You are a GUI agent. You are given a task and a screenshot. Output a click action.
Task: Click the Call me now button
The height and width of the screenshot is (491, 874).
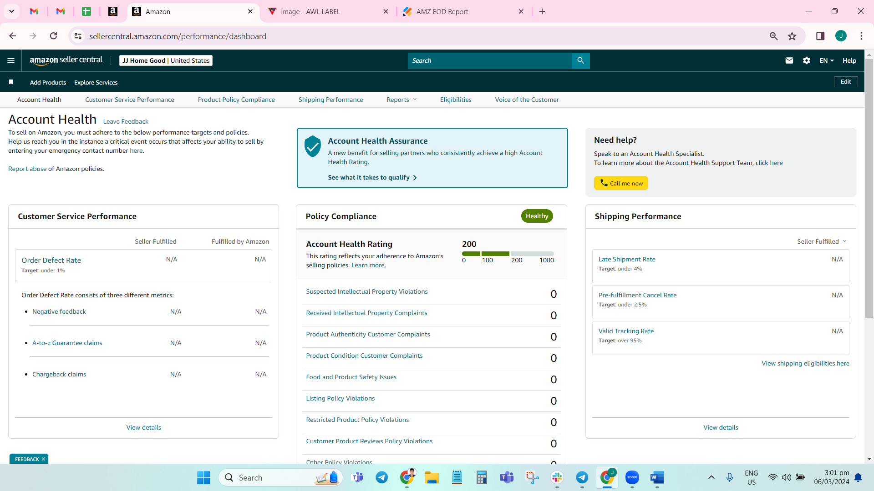click(621, 183)
